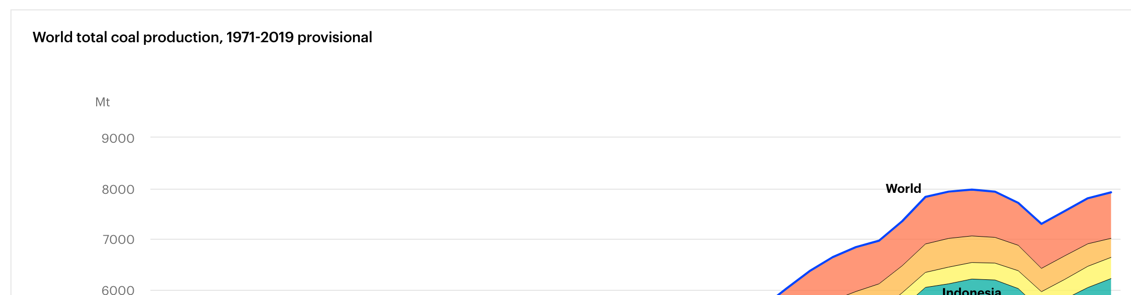Select the 7000 y-axis label

118,240
